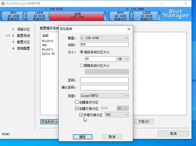Minimize the BootManager window

pyautogui.click(x=161, y=3)
